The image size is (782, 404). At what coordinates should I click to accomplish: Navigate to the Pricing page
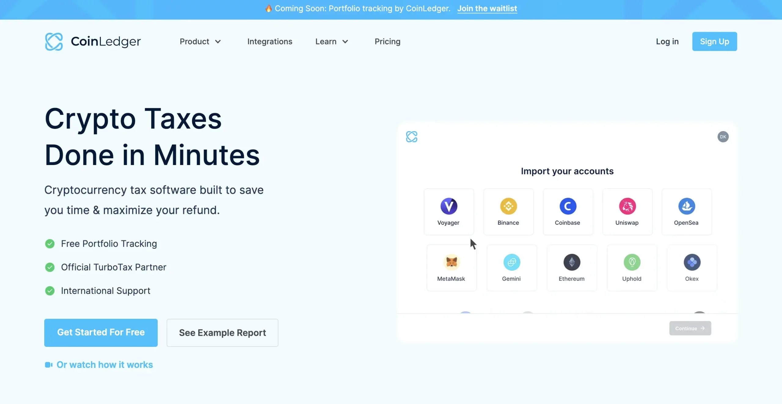[387, 41]
